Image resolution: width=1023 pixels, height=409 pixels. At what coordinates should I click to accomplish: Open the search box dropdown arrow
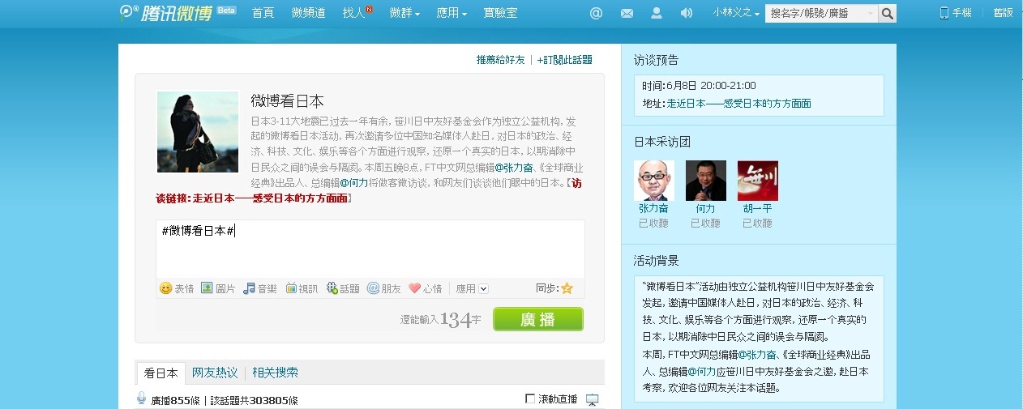tap(871, 13)
